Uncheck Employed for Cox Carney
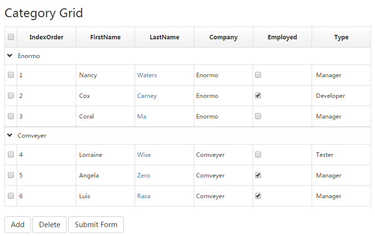This screenshot has height=236, width=375. 258,96
